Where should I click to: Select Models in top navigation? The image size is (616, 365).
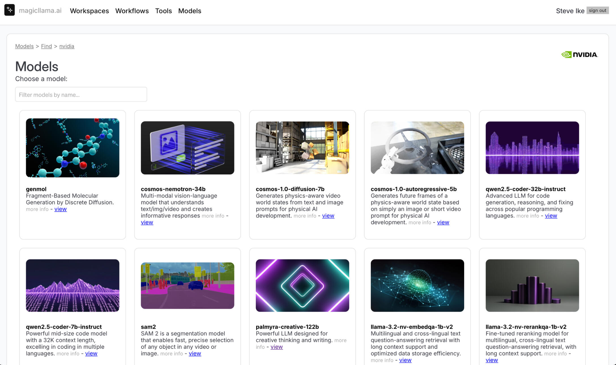click(x=189, y=11)
